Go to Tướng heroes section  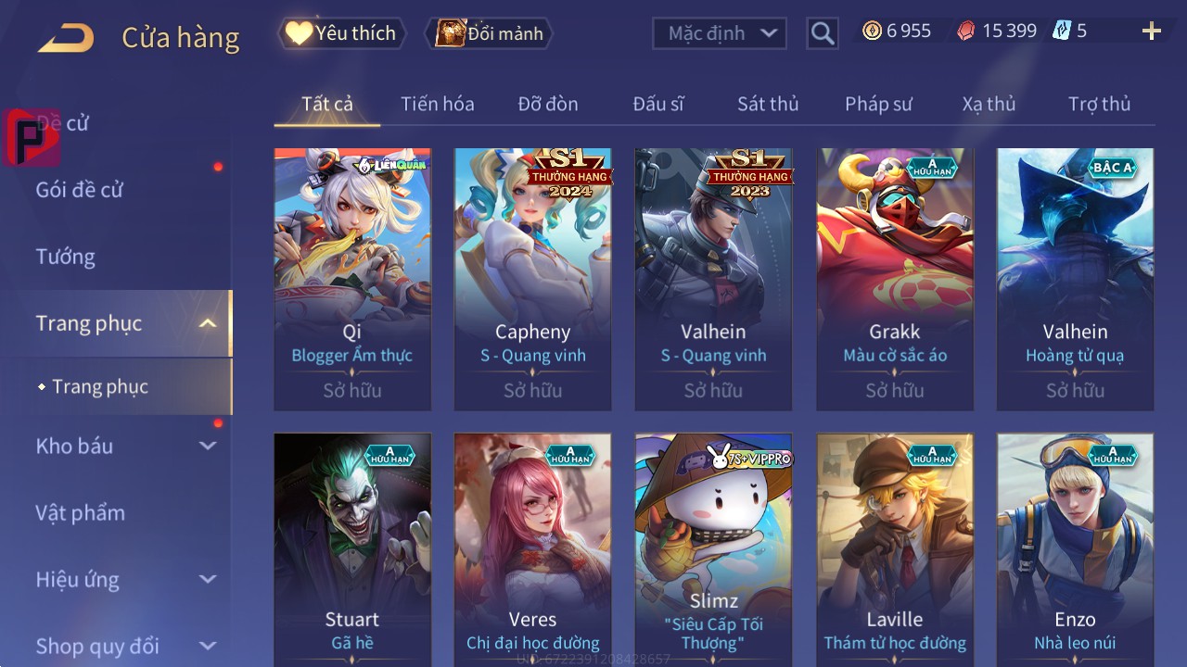[x=66, y=257]
